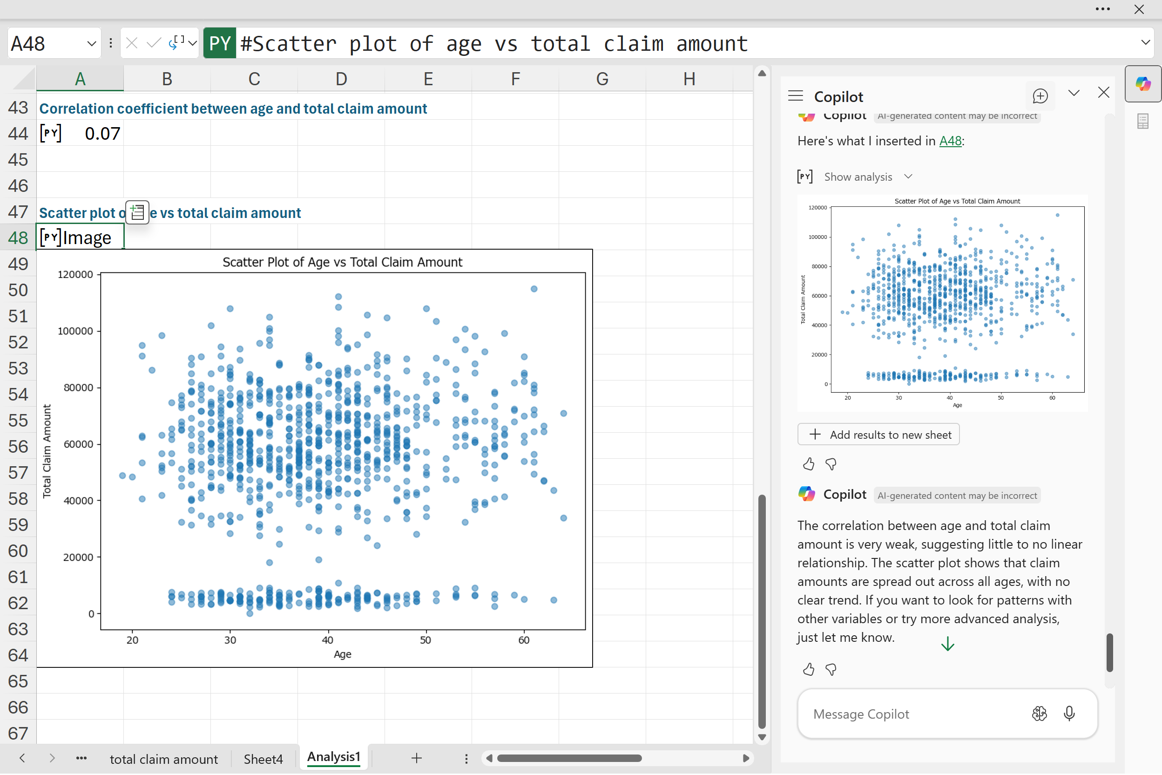Viewport: 1162px width, 775px height.
Task: Open the Copilot hamburger menu
Action: click(x=796, y=96)
